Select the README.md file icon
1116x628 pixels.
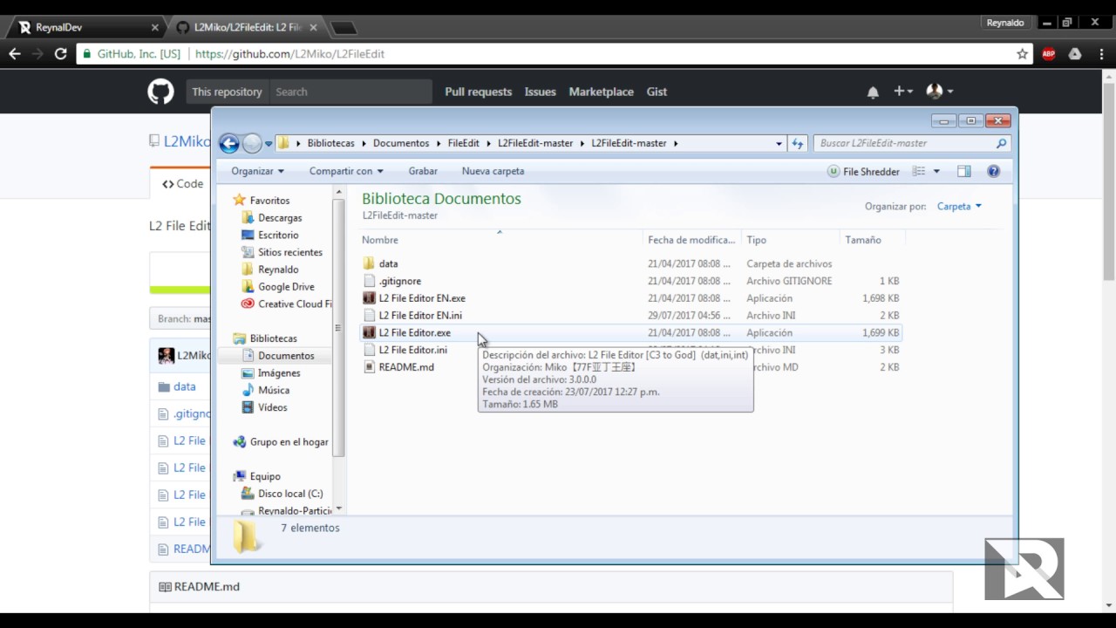[x=369, y=367]
